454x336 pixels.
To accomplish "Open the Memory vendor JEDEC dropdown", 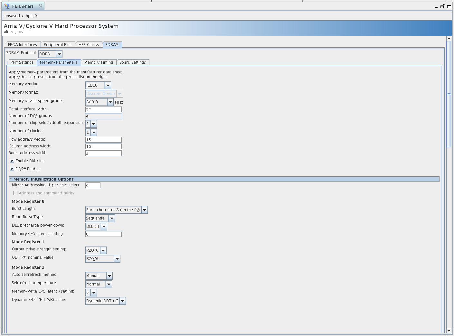I will (x=108, y=85).
